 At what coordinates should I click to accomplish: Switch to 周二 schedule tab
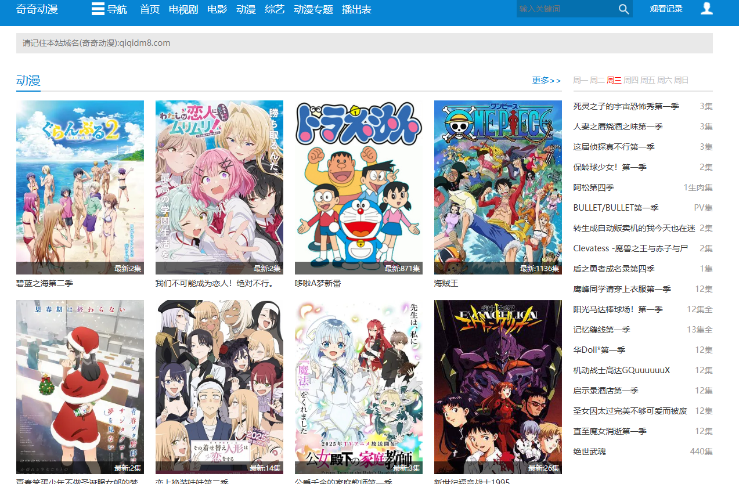tap(597, 80)
